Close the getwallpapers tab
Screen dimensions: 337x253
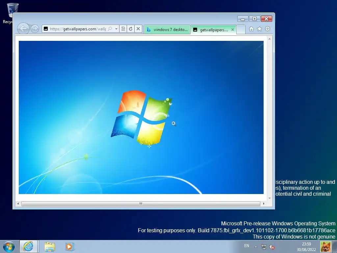pos(233,30)
